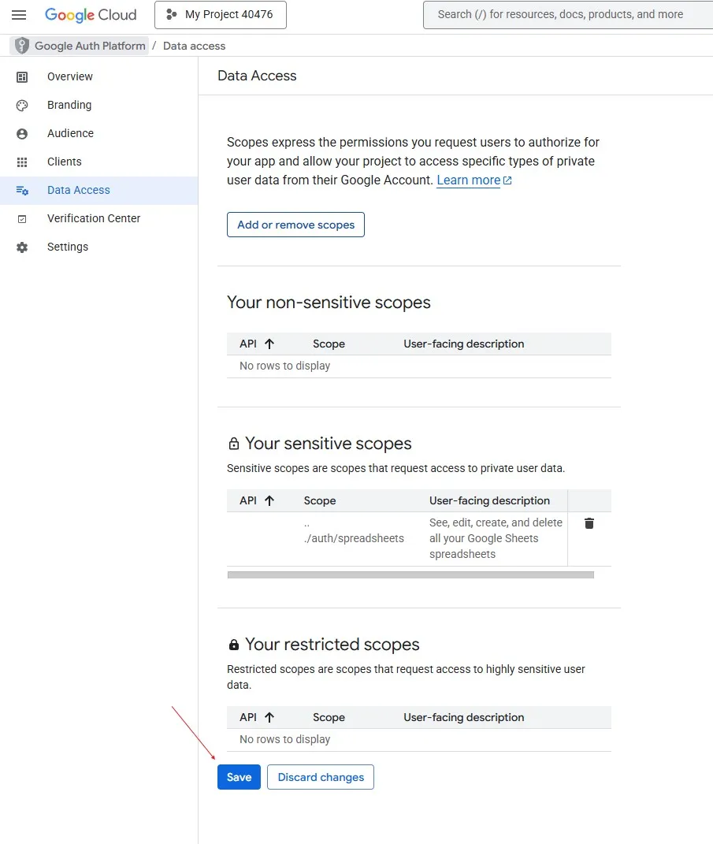Click the Google Cloud logo
The image size is (713, 844).
(91, 15)
